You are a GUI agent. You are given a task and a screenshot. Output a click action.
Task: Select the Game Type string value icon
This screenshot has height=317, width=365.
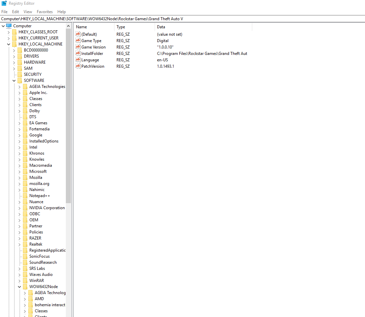coord(78,40)
